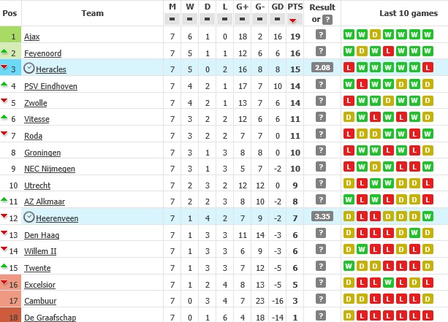Click the Last 10 games column header
The height and width of the screenshot is (322, 448).
coord(394,12)
